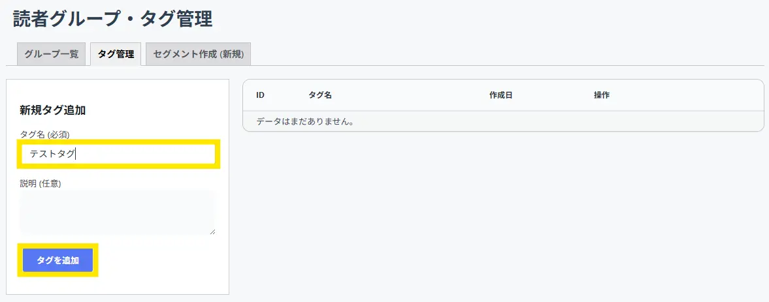The height and width of the screenshot is (302, 769).
Task: Click the 操作 column header
Action: tap(601, 95)
